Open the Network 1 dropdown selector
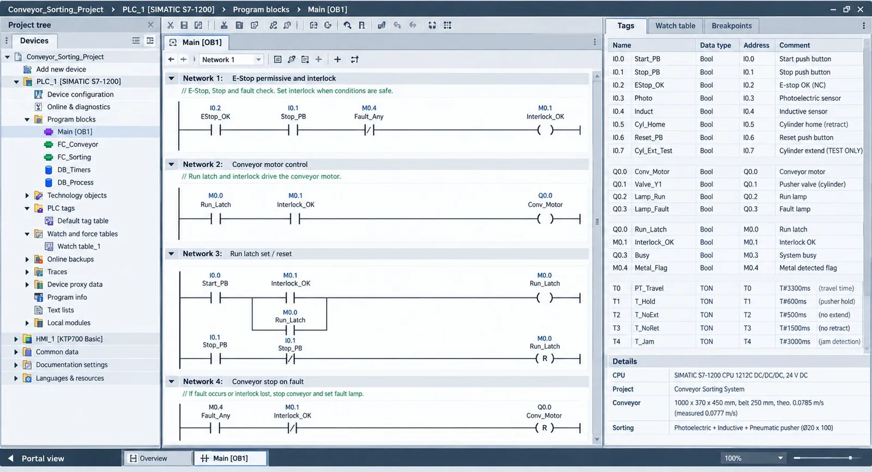 (x=231, y=59)
